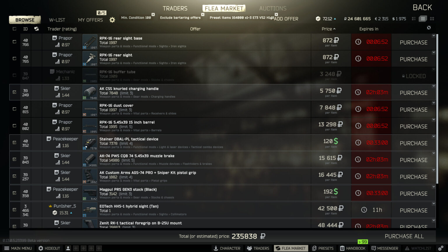Refresh offers list with the reload icon
The image size is (448, 252).
pos(428,28)
